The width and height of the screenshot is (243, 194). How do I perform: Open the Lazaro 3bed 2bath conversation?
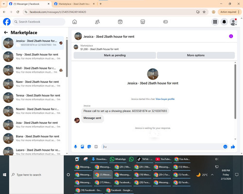pos(33,151)
